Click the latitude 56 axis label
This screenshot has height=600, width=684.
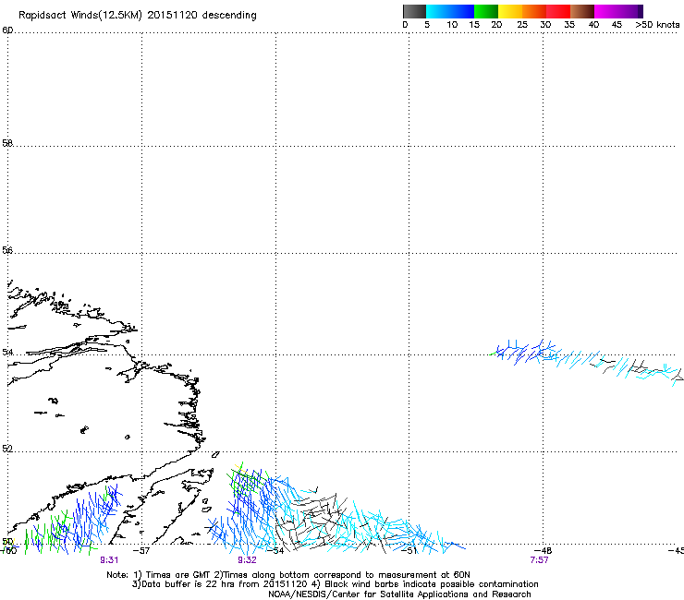(x=7, y=250)
